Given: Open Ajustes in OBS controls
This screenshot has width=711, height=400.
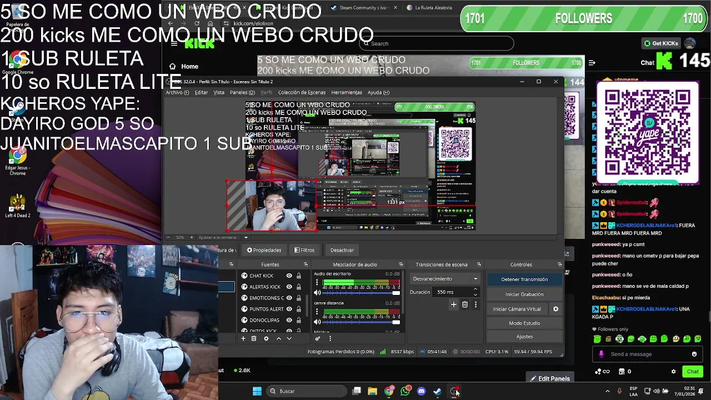Looking at the screenshot, I should click(524, 337).
